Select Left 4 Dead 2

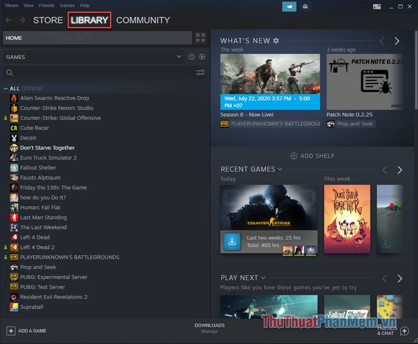click(x=37, y=247)
